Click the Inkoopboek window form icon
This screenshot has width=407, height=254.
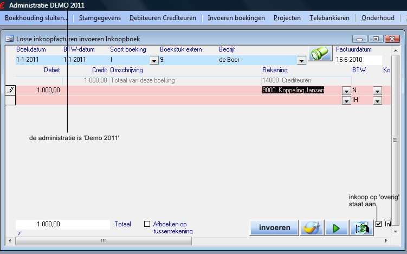pyautogui.click(x=9, y=39)
